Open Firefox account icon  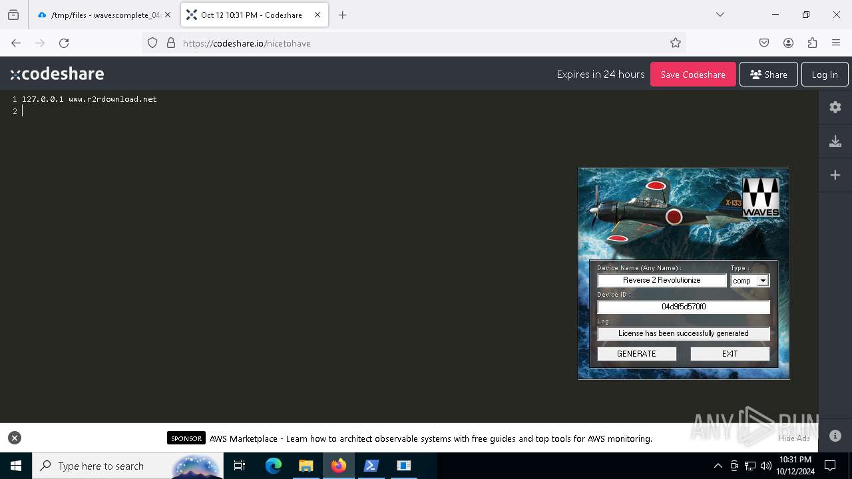coord(788,43)
